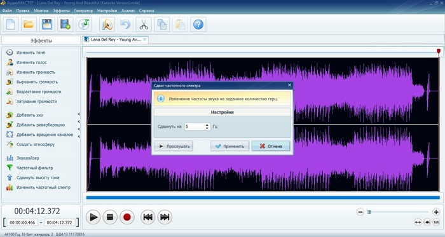Expand the Добавить эхо presets arrow
Image resolution: width=445 pixels, height=237 pixels.
click(79, 114)
